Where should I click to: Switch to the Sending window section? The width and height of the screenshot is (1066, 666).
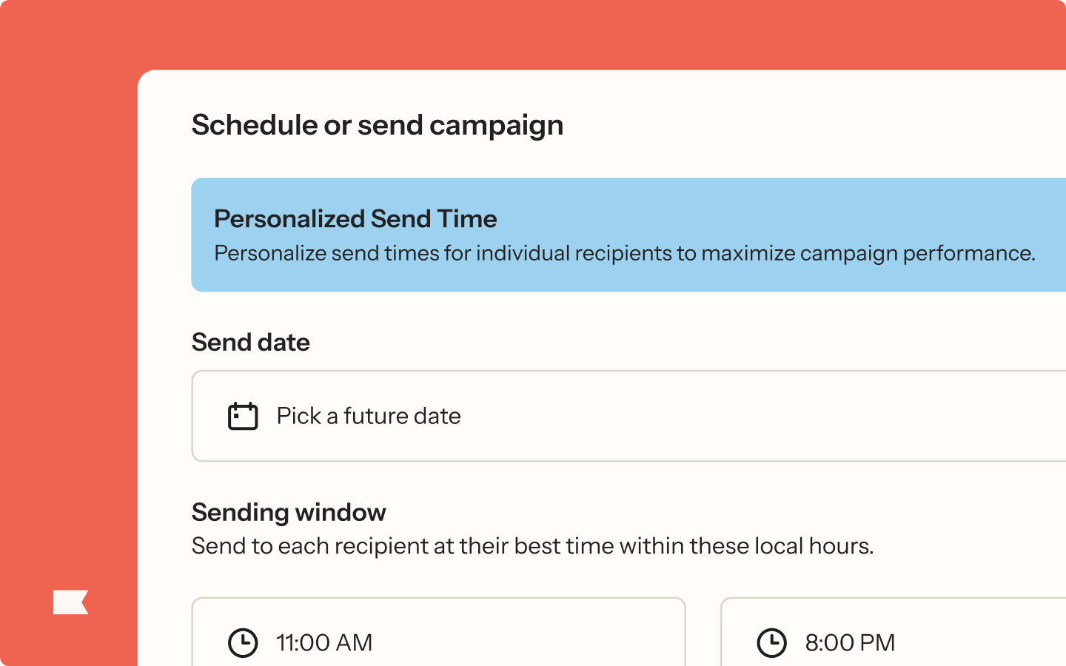click(289, 512)
